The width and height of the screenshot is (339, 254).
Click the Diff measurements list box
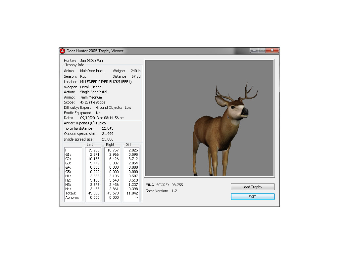pos(132,174)
